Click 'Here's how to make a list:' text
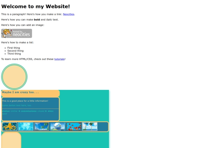The width and height of the screenshot is (197, 148). click(x=18, y=42)
